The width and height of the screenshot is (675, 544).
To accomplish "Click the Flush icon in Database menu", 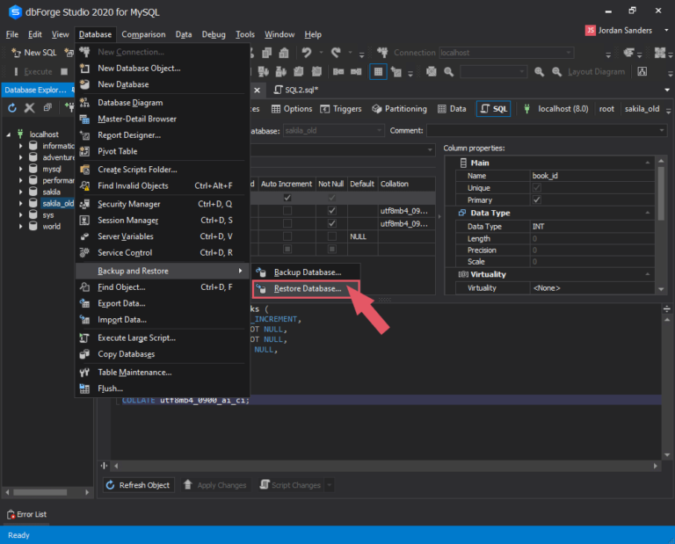I will [84, 388].
